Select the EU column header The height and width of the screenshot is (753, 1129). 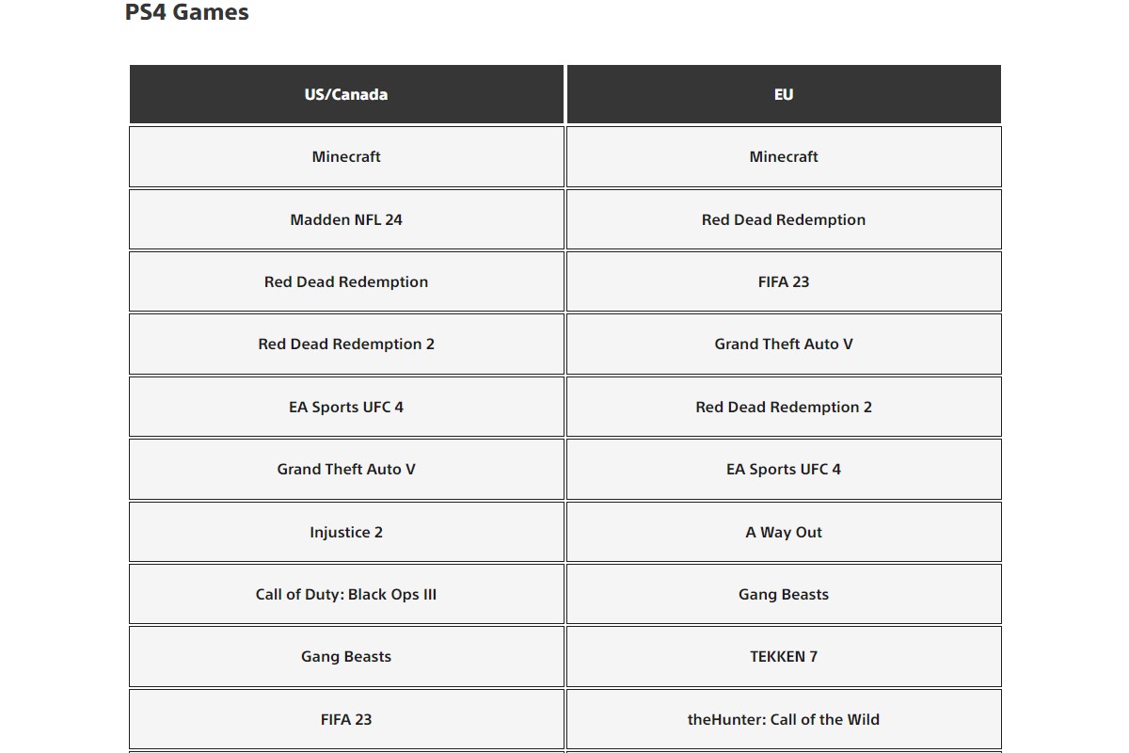pyautogui.click(x=784, y=94)
